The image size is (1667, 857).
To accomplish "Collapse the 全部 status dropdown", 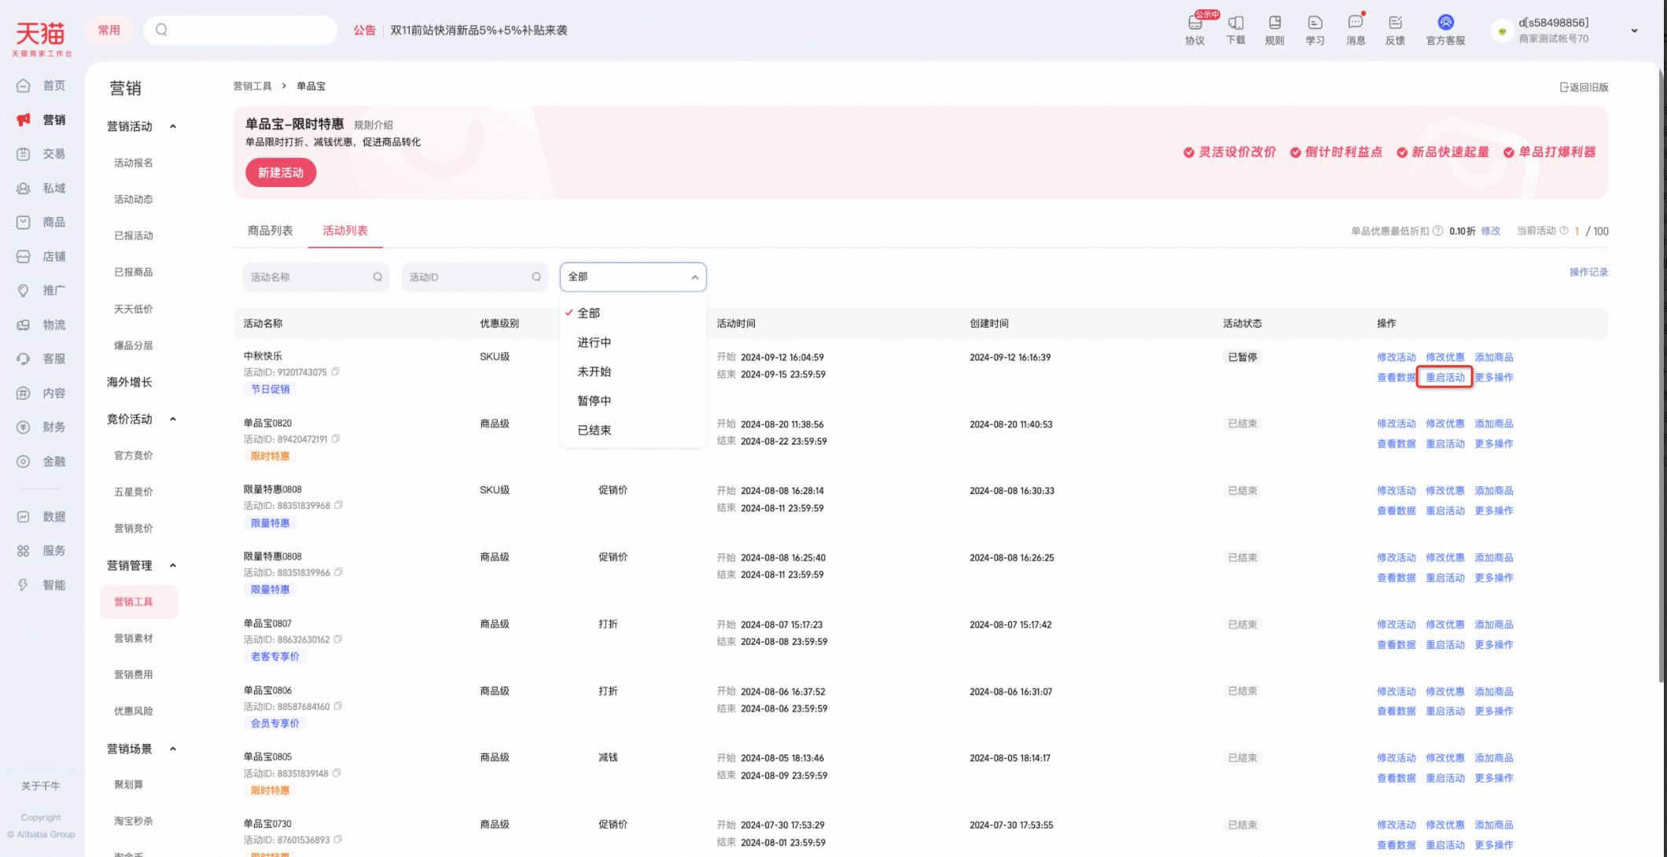I will (695, 277).
